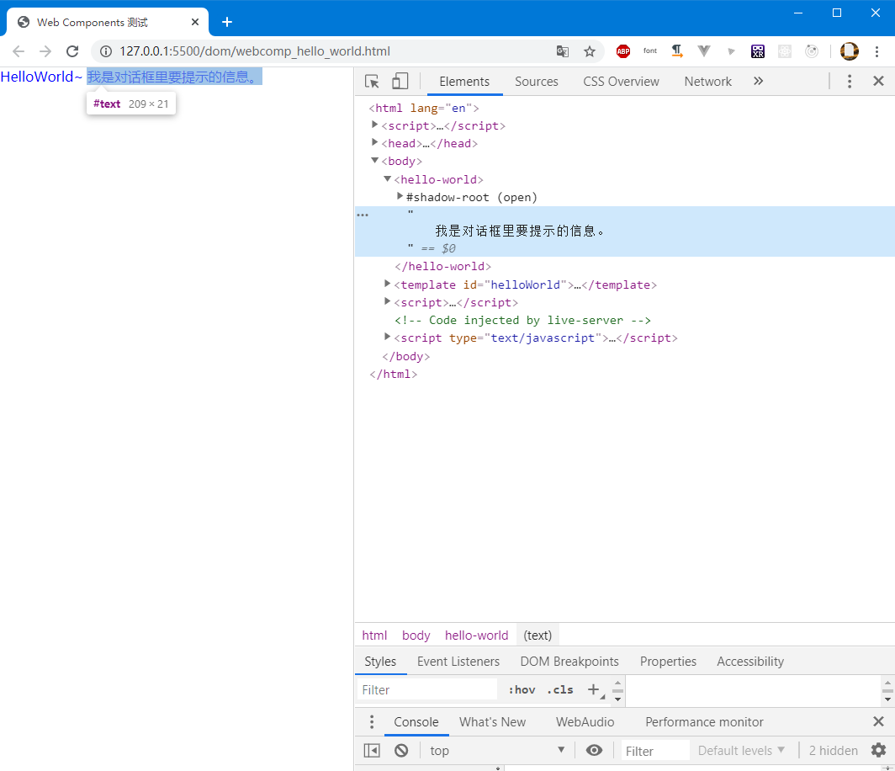Viewport: 895px width, 771px height.
Task: Close the Web Components tab
Action: tap(195, 22)
